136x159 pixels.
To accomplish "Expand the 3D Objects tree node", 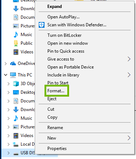I will click(x=8, y=84).
